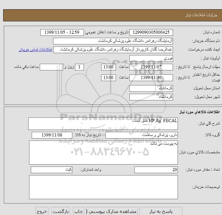Image resolution: width=222 pixels, height=215 pixels.
Task: Click 'اطلاعات کالاهای مورد نیاز' section heading
Action: pyautogui.click(x=200, y=112)
